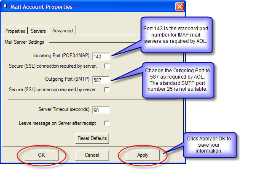263x174 pixels.
Task: Click the Incoming Port field showing 143
Action: (x=101, y=57)
